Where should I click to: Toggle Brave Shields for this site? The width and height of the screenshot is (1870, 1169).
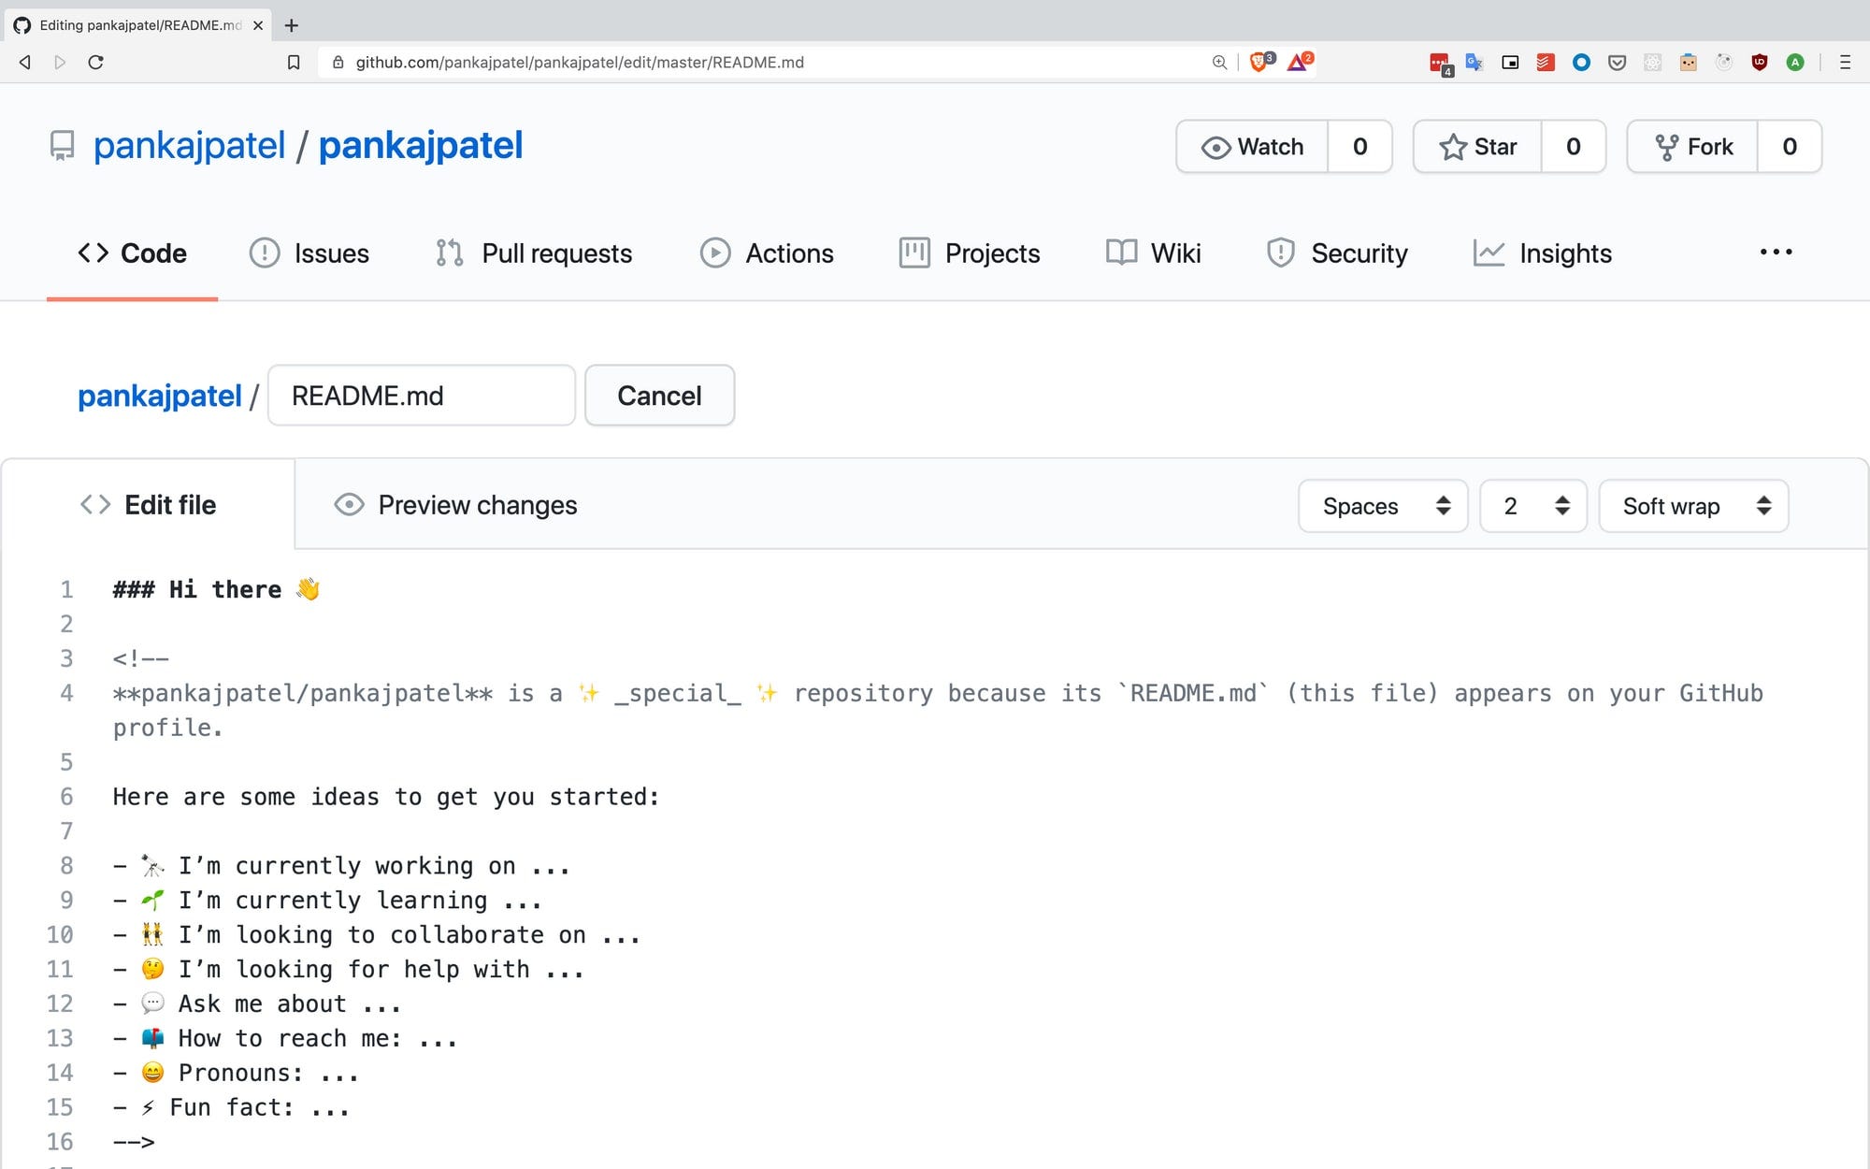(1261, 62)
